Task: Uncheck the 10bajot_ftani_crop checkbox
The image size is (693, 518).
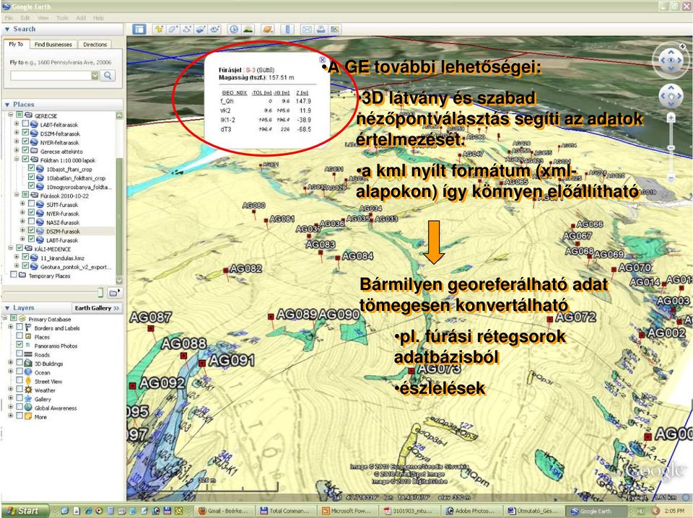Action: (31, 168)
